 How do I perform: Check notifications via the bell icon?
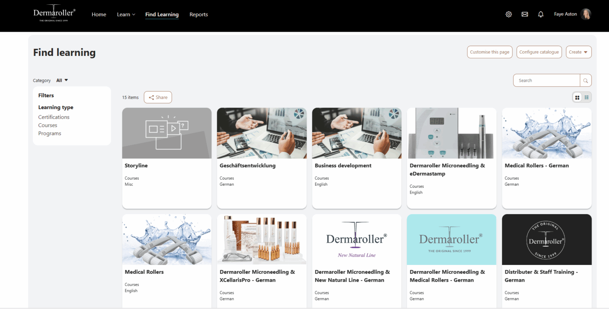540,14
